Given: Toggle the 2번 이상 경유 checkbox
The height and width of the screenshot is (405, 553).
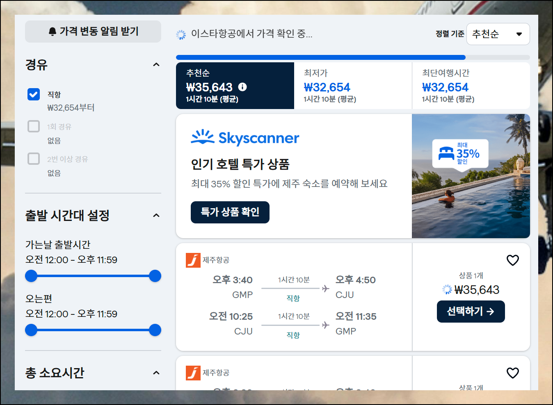Looking at the screenshot, I should tap(34, 159).
